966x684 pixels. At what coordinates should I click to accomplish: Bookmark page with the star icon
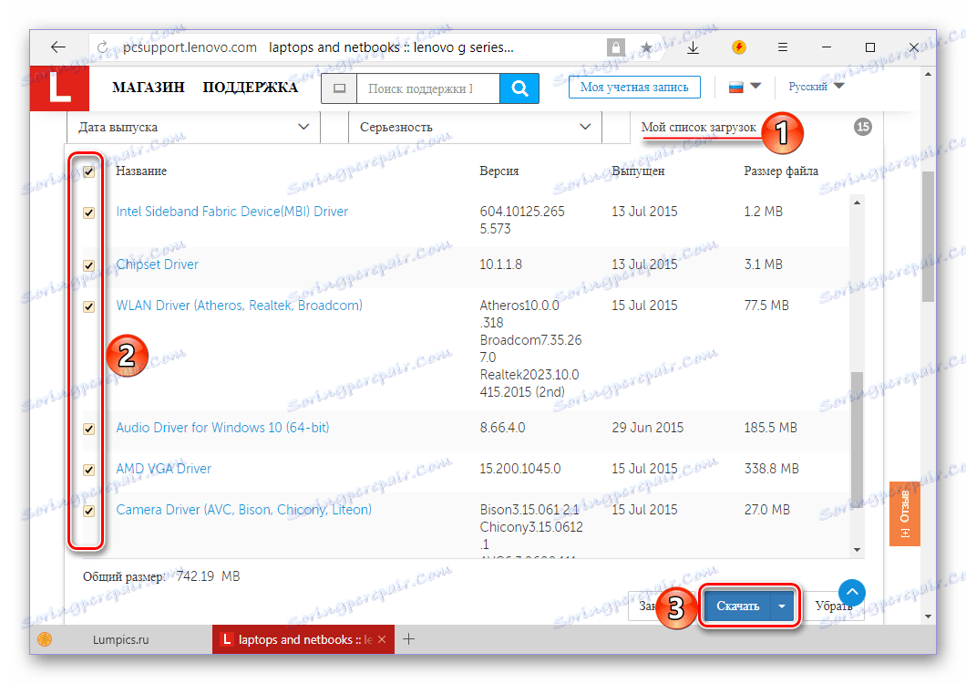pos(646,47)
